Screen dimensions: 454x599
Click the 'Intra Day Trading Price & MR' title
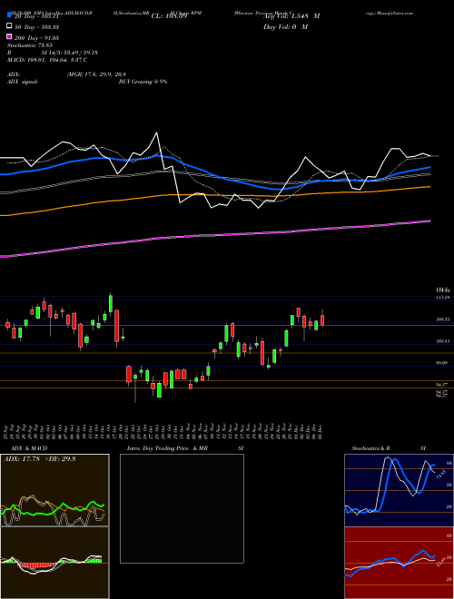coord(167,448)
